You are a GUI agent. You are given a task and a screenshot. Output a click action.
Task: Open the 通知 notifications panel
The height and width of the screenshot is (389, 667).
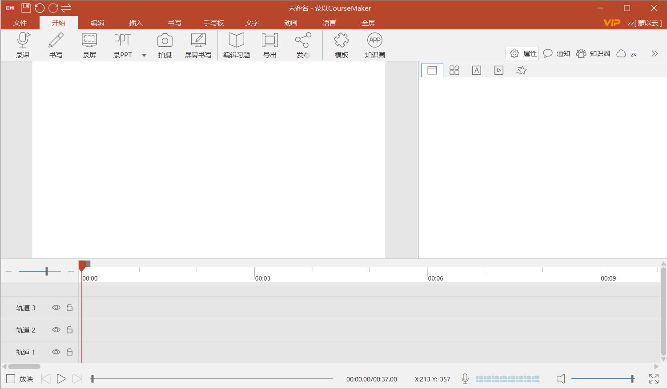coord(557,53)
